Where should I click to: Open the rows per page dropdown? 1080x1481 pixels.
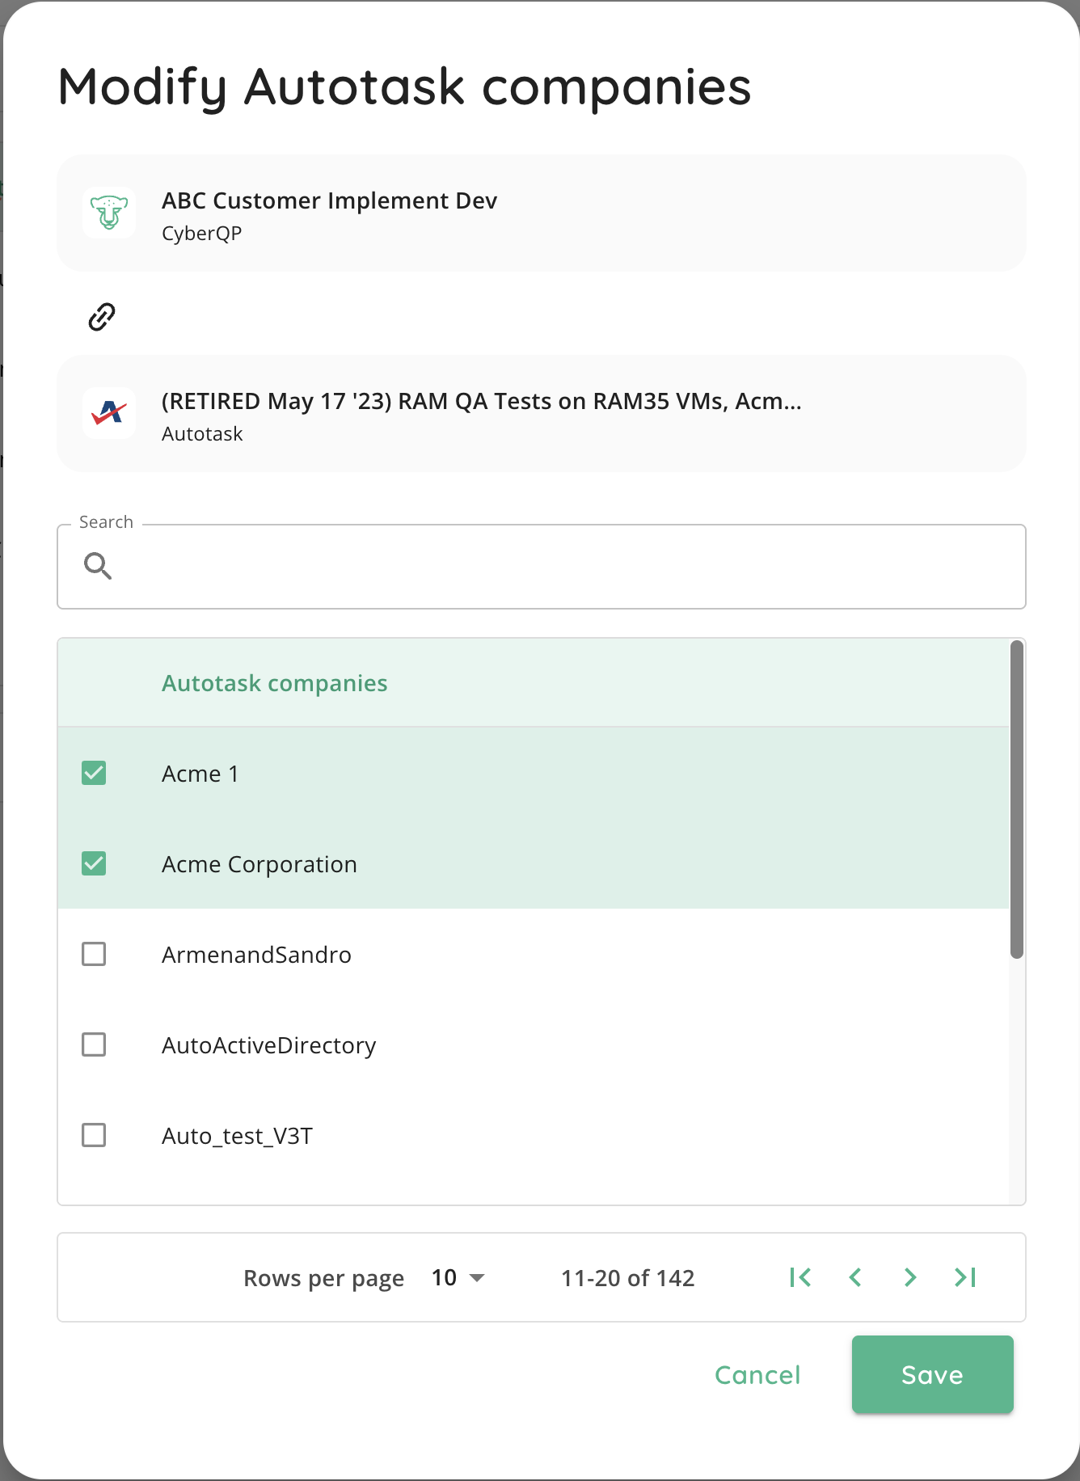(x=458, y=1277)
